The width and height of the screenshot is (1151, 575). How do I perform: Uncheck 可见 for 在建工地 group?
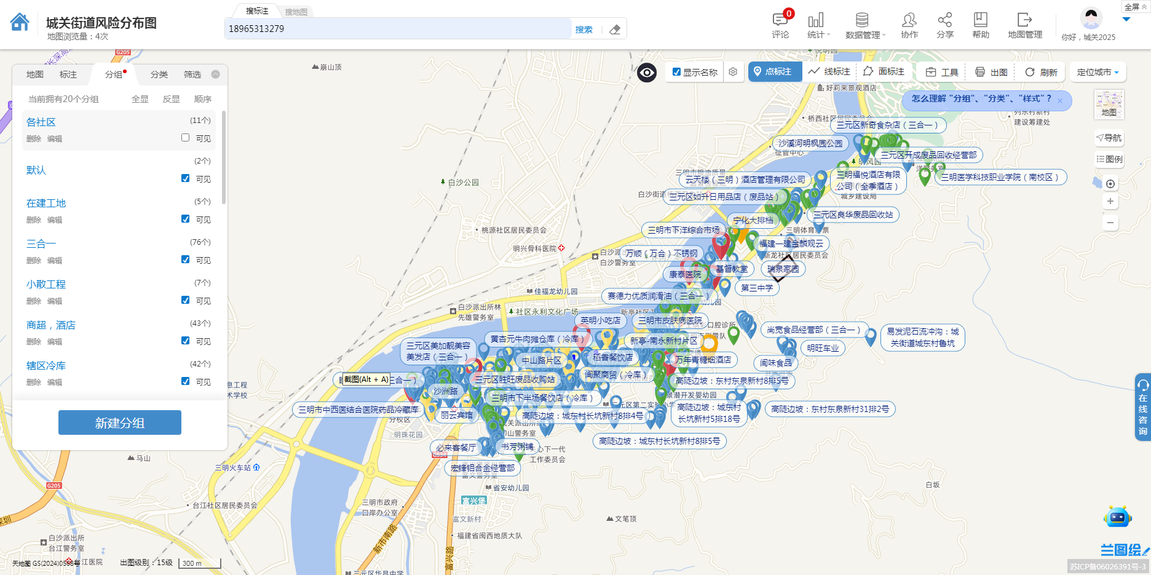click(x=185, y=219)
